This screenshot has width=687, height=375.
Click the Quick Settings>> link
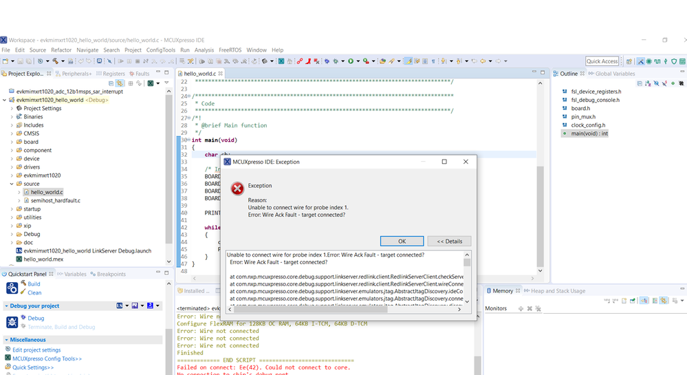33,367
